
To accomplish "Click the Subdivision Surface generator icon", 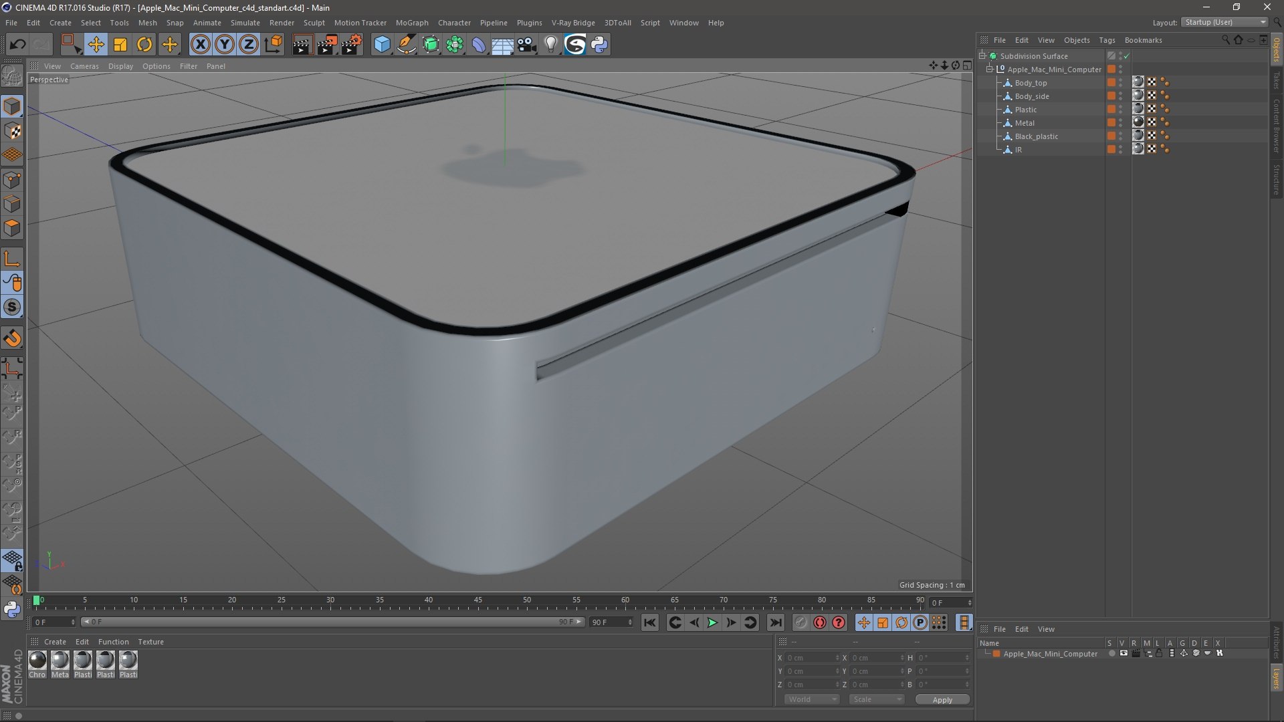I will click(x=431, y=45).
